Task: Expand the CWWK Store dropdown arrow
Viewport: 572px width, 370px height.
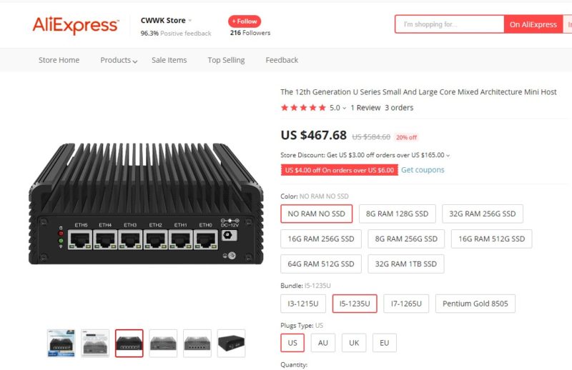Action: tap(189, 21)
